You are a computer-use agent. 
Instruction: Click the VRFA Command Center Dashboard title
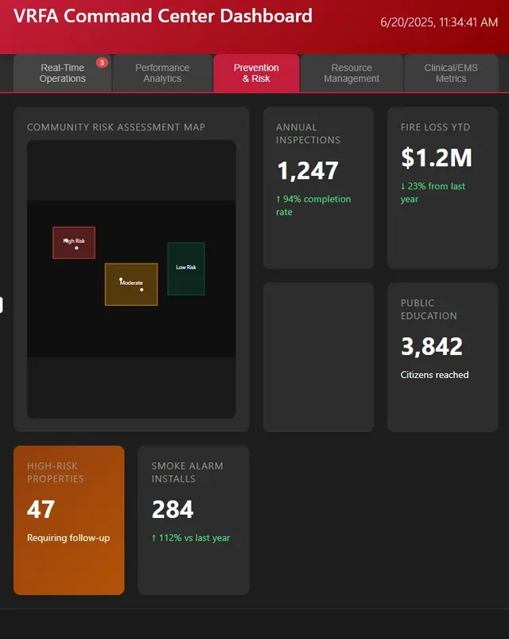pyautogui.click(x=163, y=16)
